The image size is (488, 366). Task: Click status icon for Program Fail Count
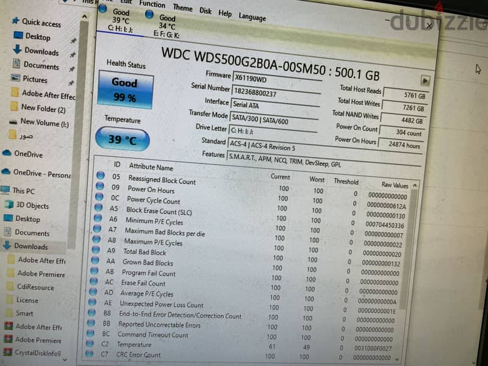(95, 271)
